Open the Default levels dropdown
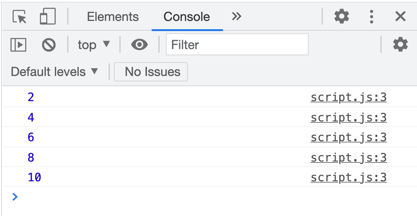The height and width of the screenshot is (216, 417). click(55, 72)
